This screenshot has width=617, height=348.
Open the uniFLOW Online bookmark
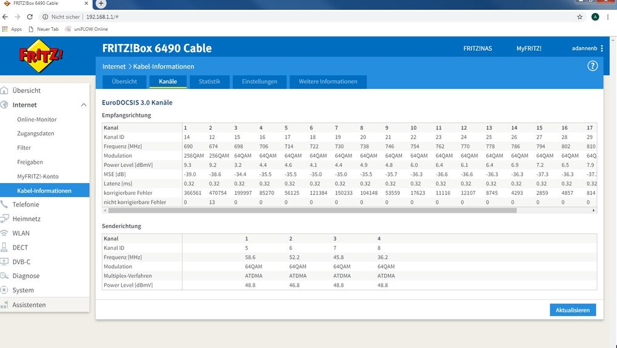pos(86,29)
